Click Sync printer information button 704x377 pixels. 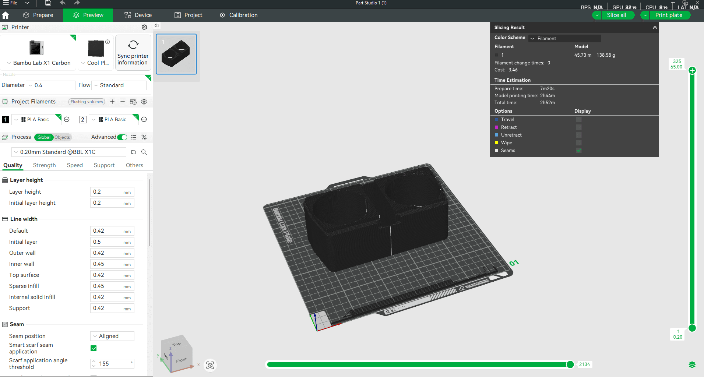coord(133,53)
